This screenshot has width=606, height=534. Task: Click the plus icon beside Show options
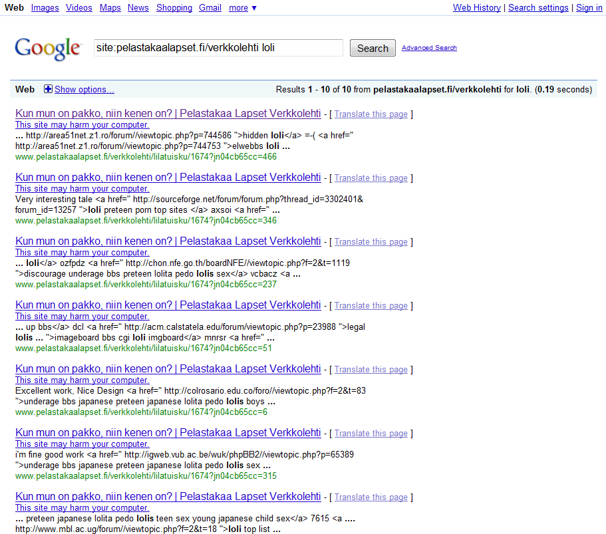(x=48, y=89)
